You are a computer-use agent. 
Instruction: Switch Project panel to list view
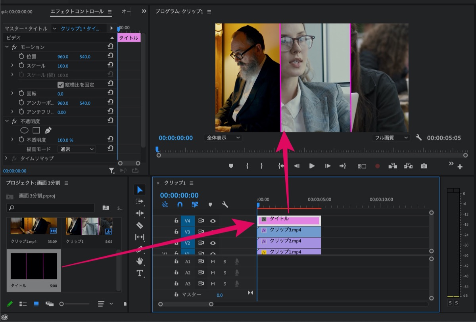pos(23,304)
